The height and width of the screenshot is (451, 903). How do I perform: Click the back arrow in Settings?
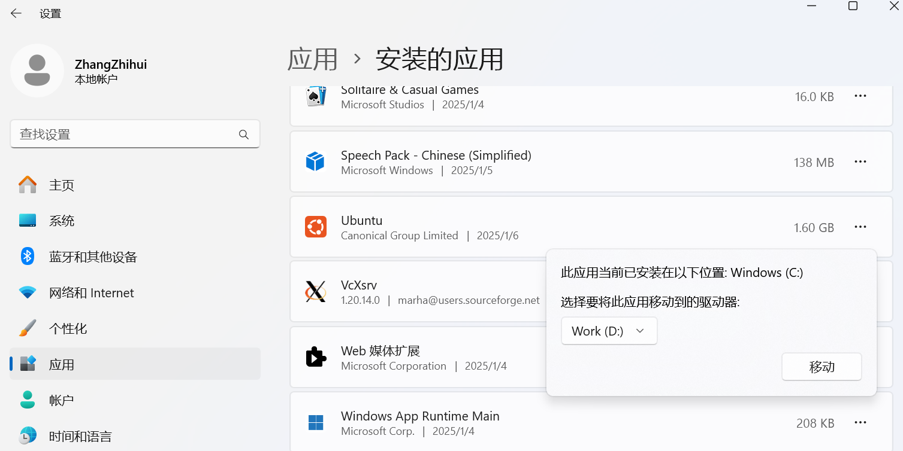(x=16, y=13)
